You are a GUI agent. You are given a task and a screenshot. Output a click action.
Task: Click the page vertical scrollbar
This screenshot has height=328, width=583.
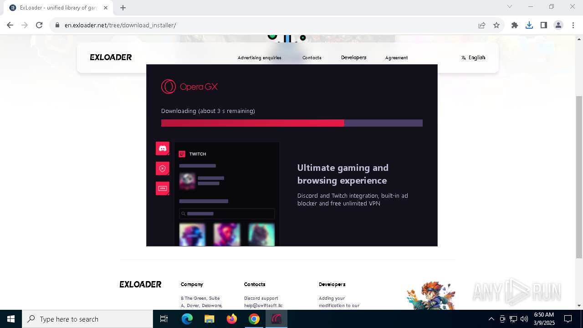click(579, 177)
